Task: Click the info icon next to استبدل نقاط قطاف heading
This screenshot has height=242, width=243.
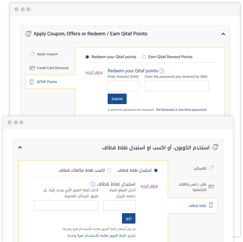Action: coord(93,184)
